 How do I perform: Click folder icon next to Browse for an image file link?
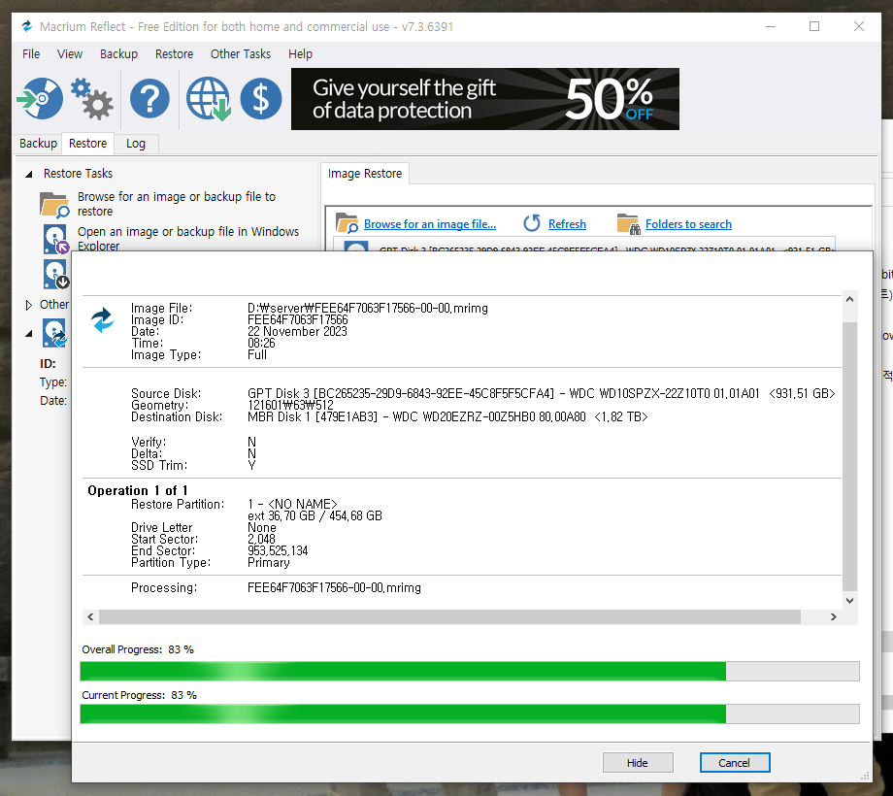coord(347,223)
